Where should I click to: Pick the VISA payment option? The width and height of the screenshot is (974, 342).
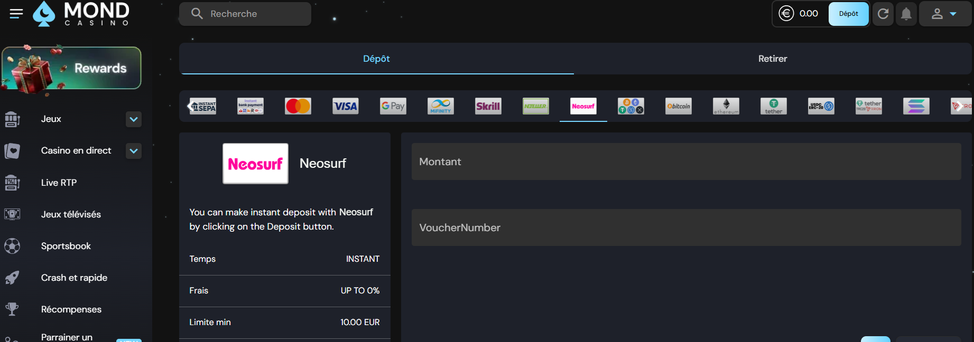tap(346, 106)
